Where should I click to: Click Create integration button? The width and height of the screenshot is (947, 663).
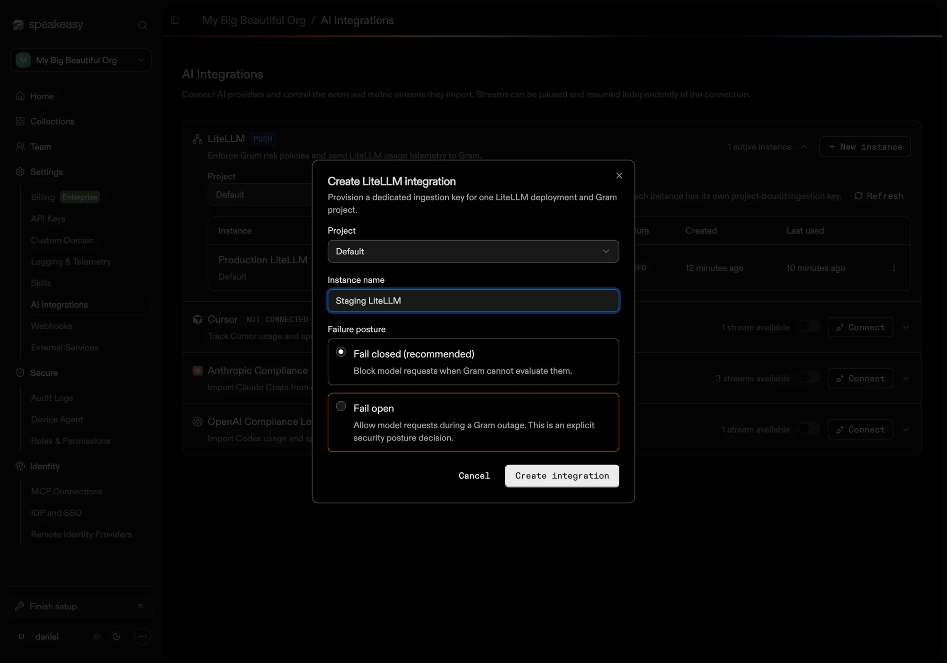pos(562,476)
